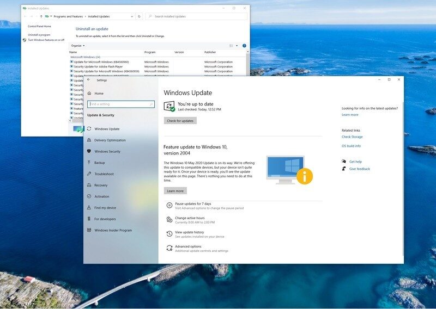
Task: Click the Recovery icon in sidebar
Action: click(89, 185)
